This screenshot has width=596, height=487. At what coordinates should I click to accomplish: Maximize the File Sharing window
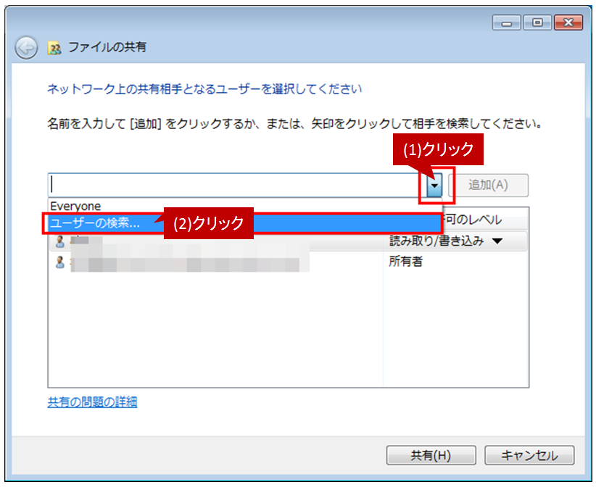tap(537, 22)
